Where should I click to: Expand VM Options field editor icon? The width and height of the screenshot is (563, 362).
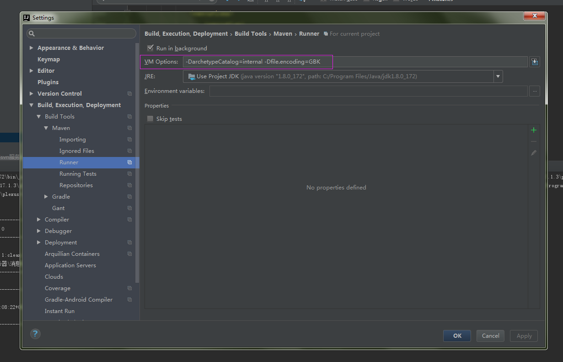coord(534,62)
